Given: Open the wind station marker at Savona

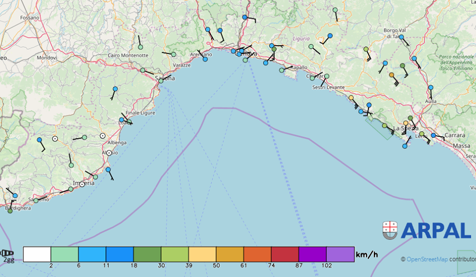Looking at the screenshot, I should tap(160, 80).
